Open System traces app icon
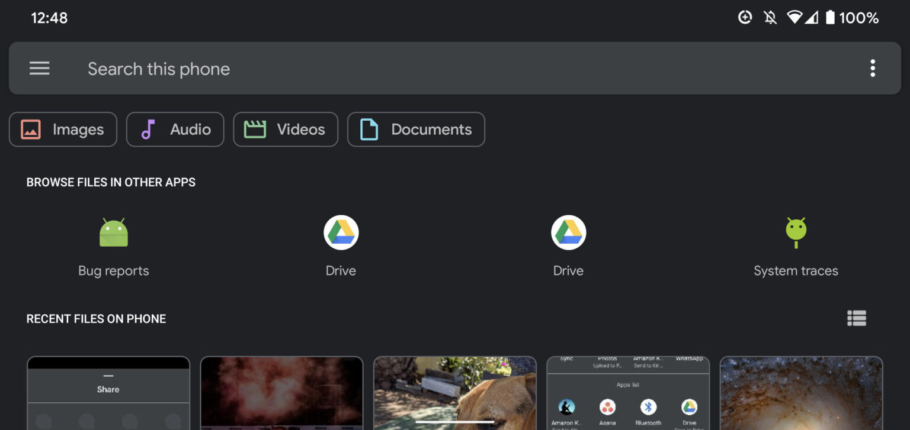This screenshot has height=430, width=910. 796,233
